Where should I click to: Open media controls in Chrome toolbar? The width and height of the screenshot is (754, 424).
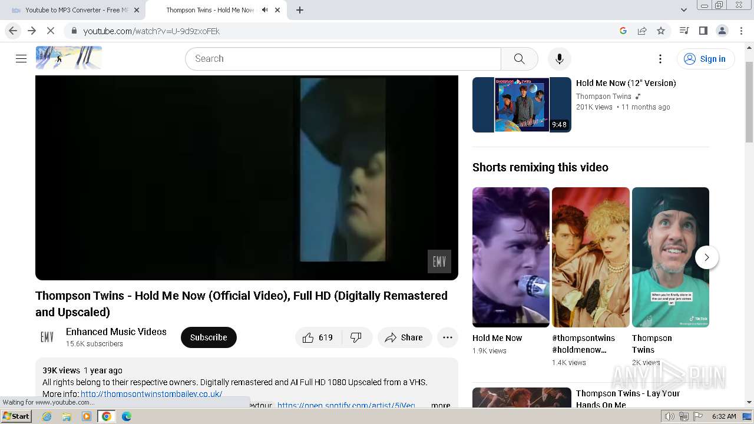click(x=684, y=31)
